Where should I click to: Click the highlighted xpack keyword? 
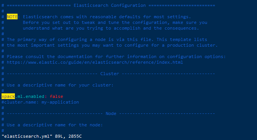pos(8,96)
